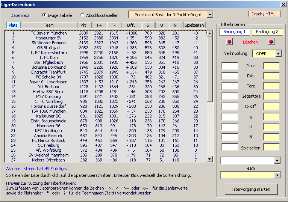Focus the white Gegentore filter field
This screenshot has height=202, width=288.
(230, 96)
